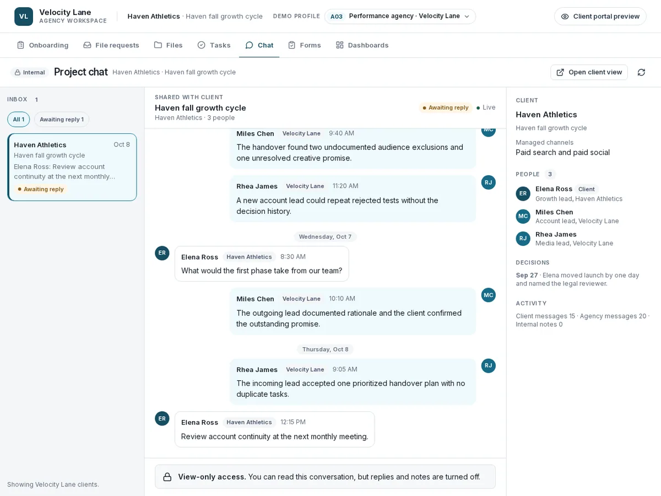
Task: Select the Awaiting reply 1 filter
Action: (62, 120)
